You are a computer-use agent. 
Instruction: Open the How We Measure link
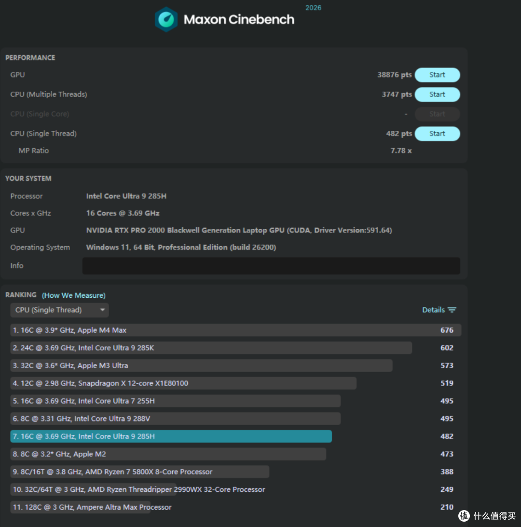coord(73,295)
